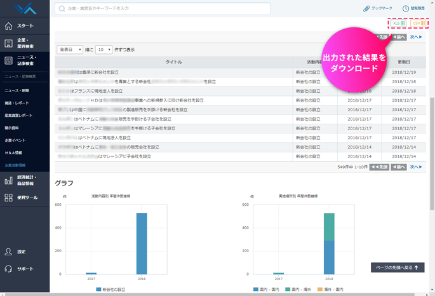
Task: Download the results as XLS
Action: click(399, 24)
